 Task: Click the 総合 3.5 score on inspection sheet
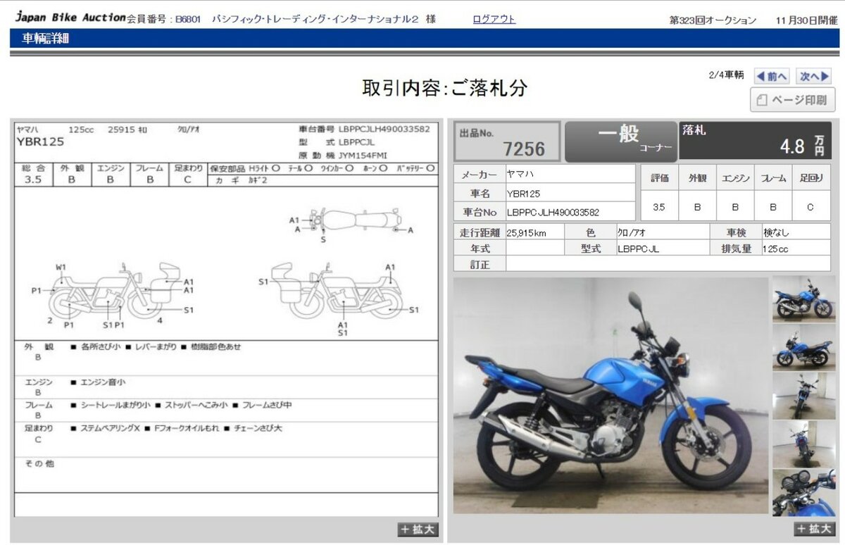[x=33, y=180]
